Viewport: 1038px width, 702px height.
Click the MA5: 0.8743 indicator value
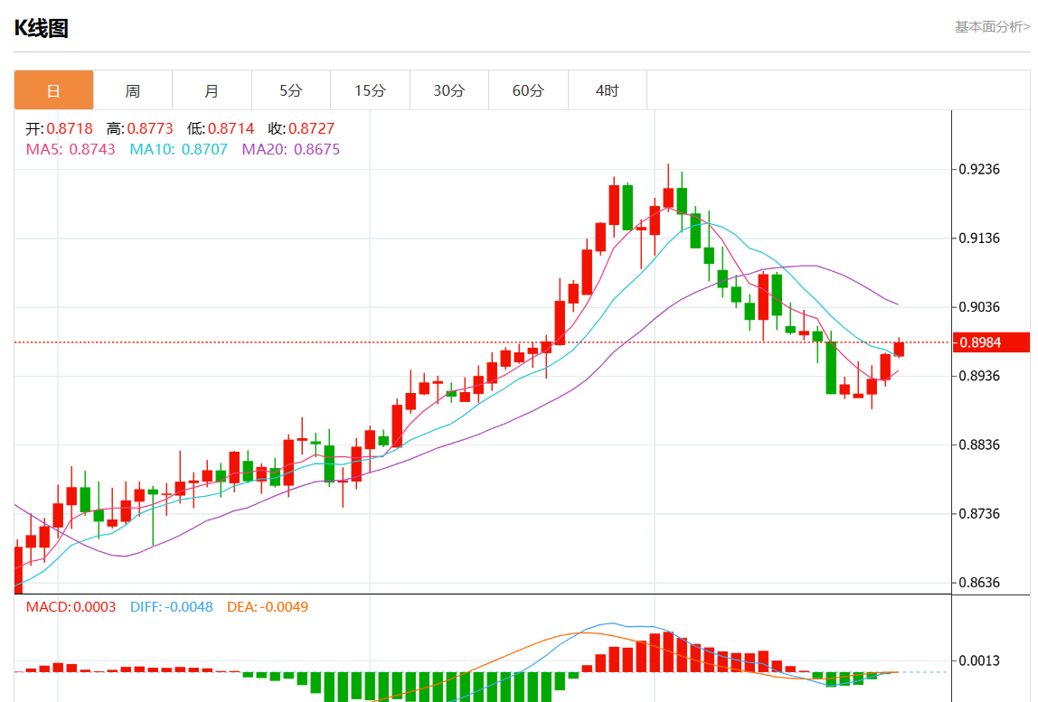point(71,150)
